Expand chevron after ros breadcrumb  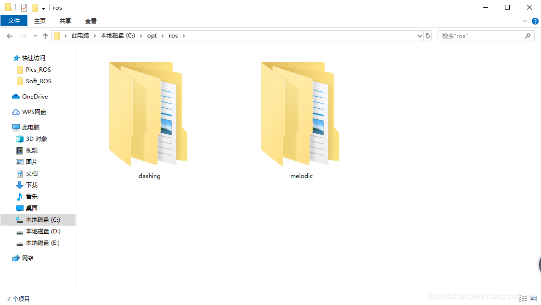point(184,36)
